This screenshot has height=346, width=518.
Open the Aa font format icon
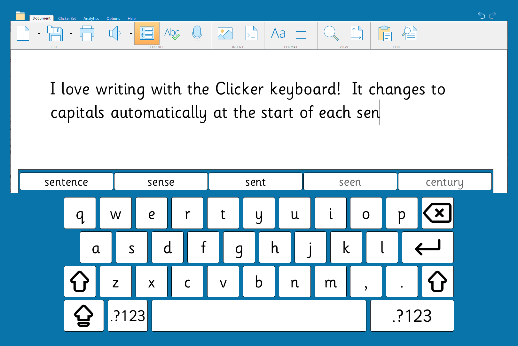click(278, 34)
